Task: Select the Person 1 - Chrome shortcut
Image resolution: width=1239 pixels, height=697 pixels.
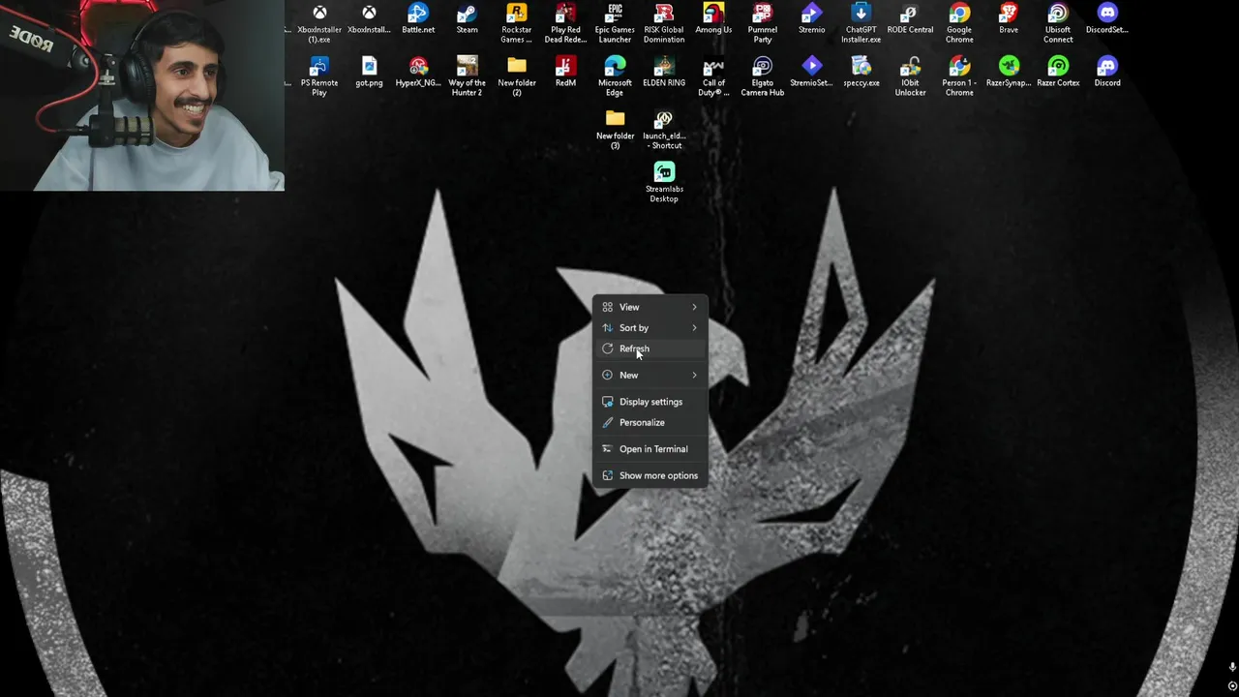Action: click(959, 76)
